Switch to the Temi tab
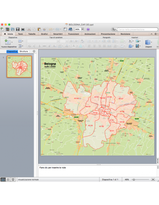The width and height of the screenshot is (159, 205). [20, 34]
